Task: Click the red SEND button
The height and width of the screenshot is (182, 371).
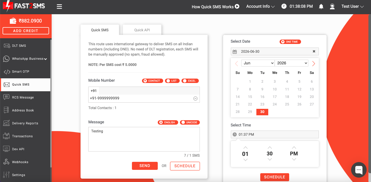Action: [x=145, y=166]
